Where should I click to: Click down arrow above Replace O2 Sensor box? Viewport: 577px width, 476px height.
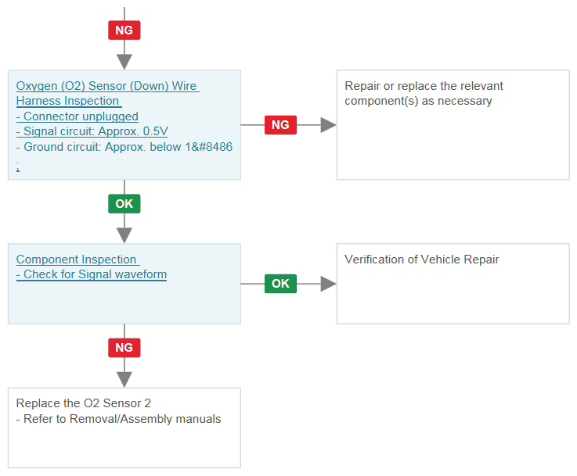tap(124, 379)
